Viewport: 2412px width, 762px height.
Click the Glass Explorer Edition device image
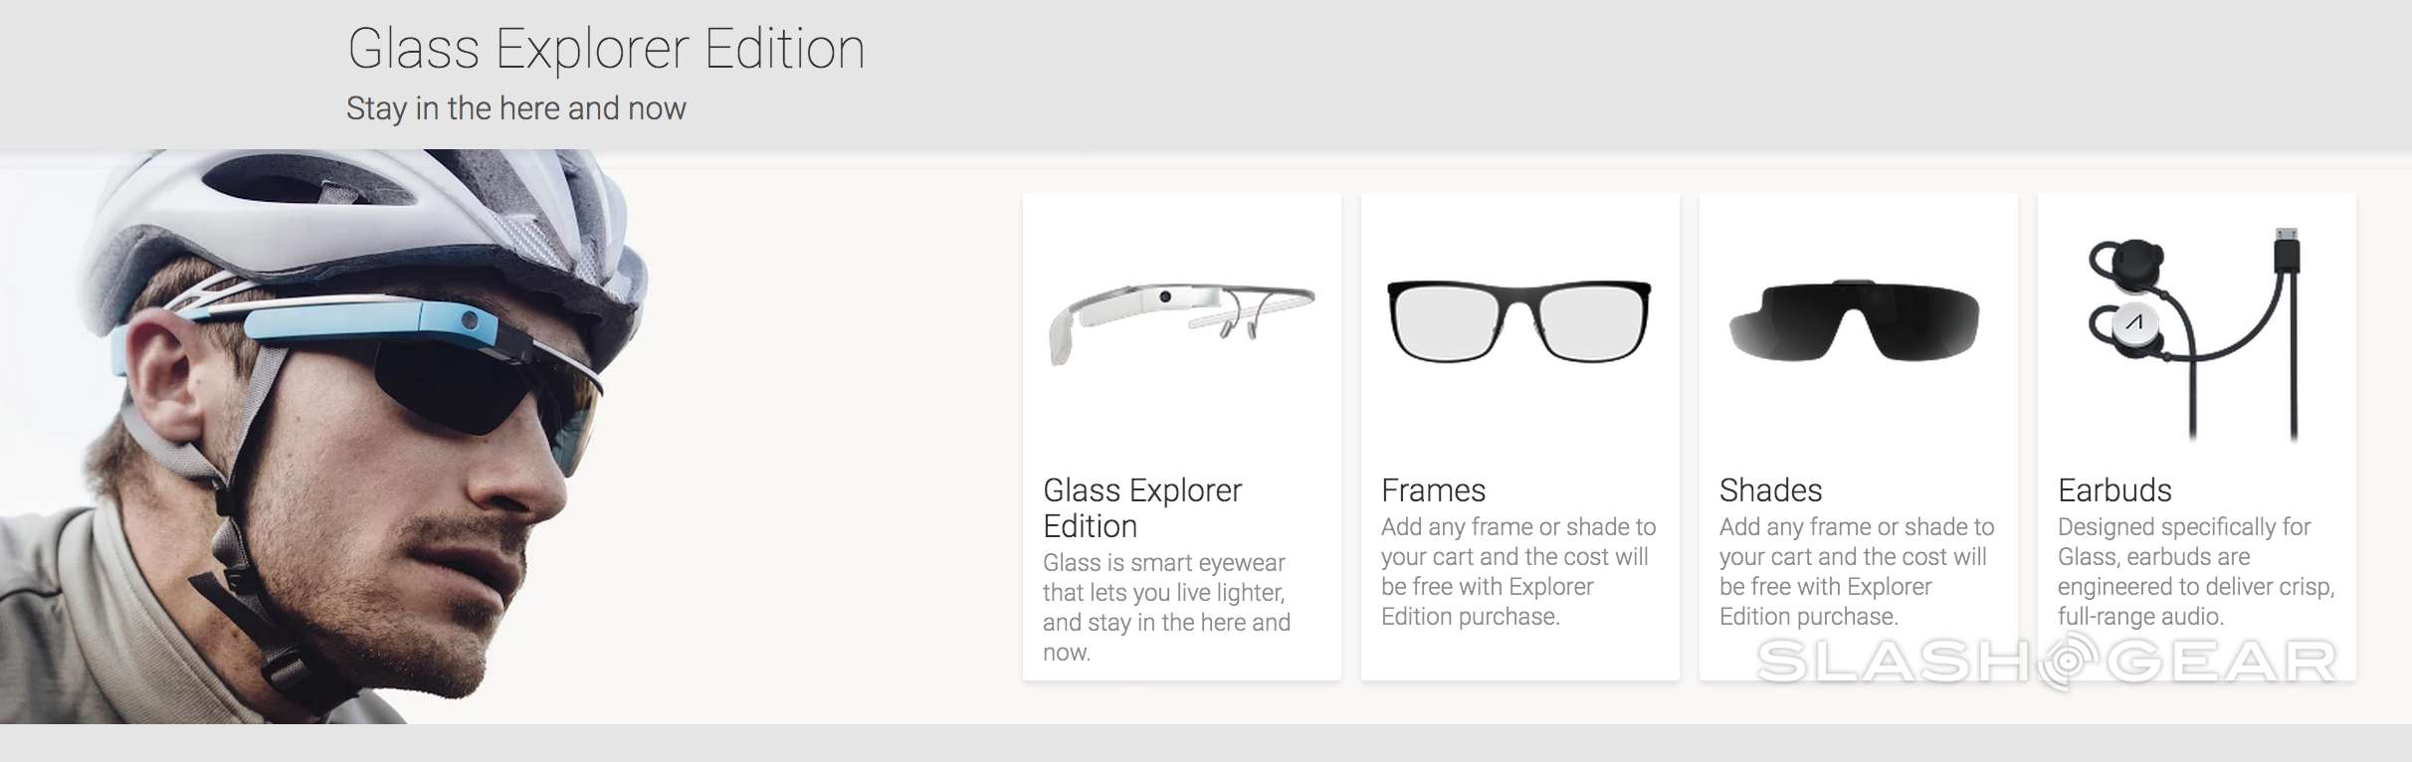[1182, 323]
